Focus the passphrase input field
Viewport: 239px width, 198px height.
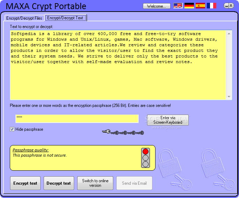(x=77, y=119)
